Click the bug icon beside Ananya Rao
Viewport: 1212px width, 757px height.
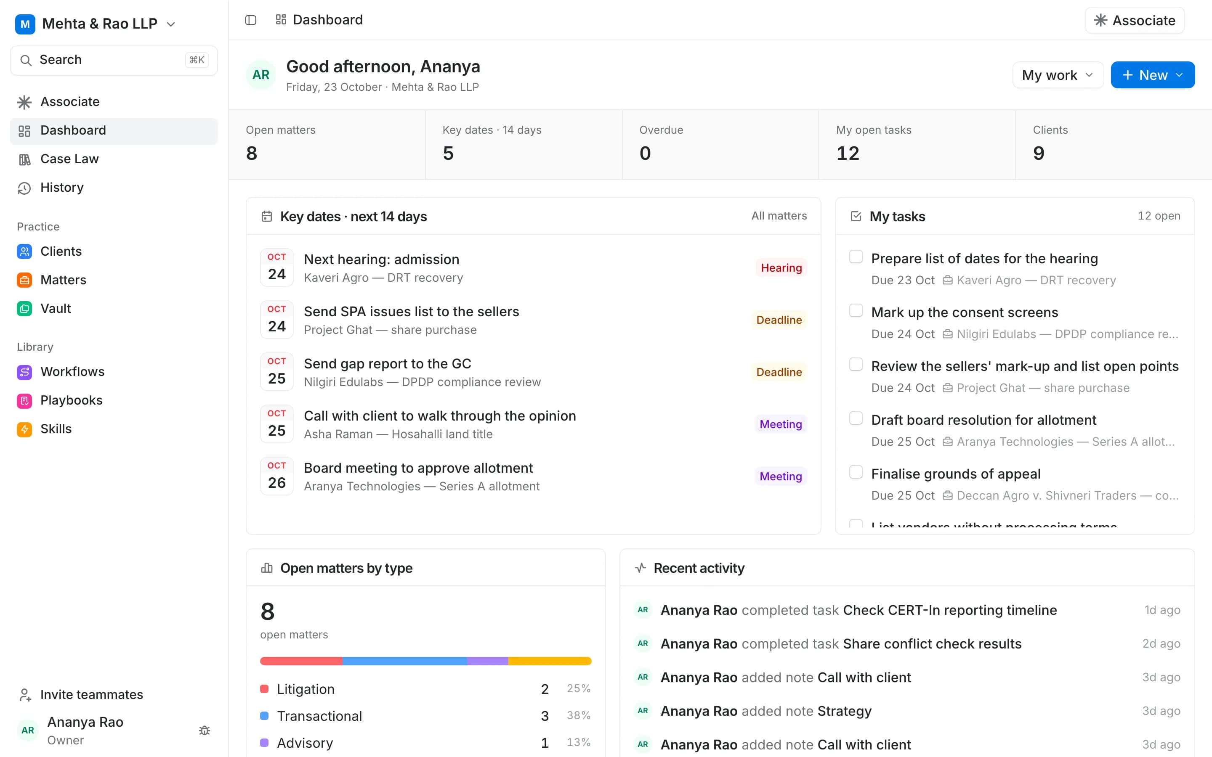[x=205, y=731]
